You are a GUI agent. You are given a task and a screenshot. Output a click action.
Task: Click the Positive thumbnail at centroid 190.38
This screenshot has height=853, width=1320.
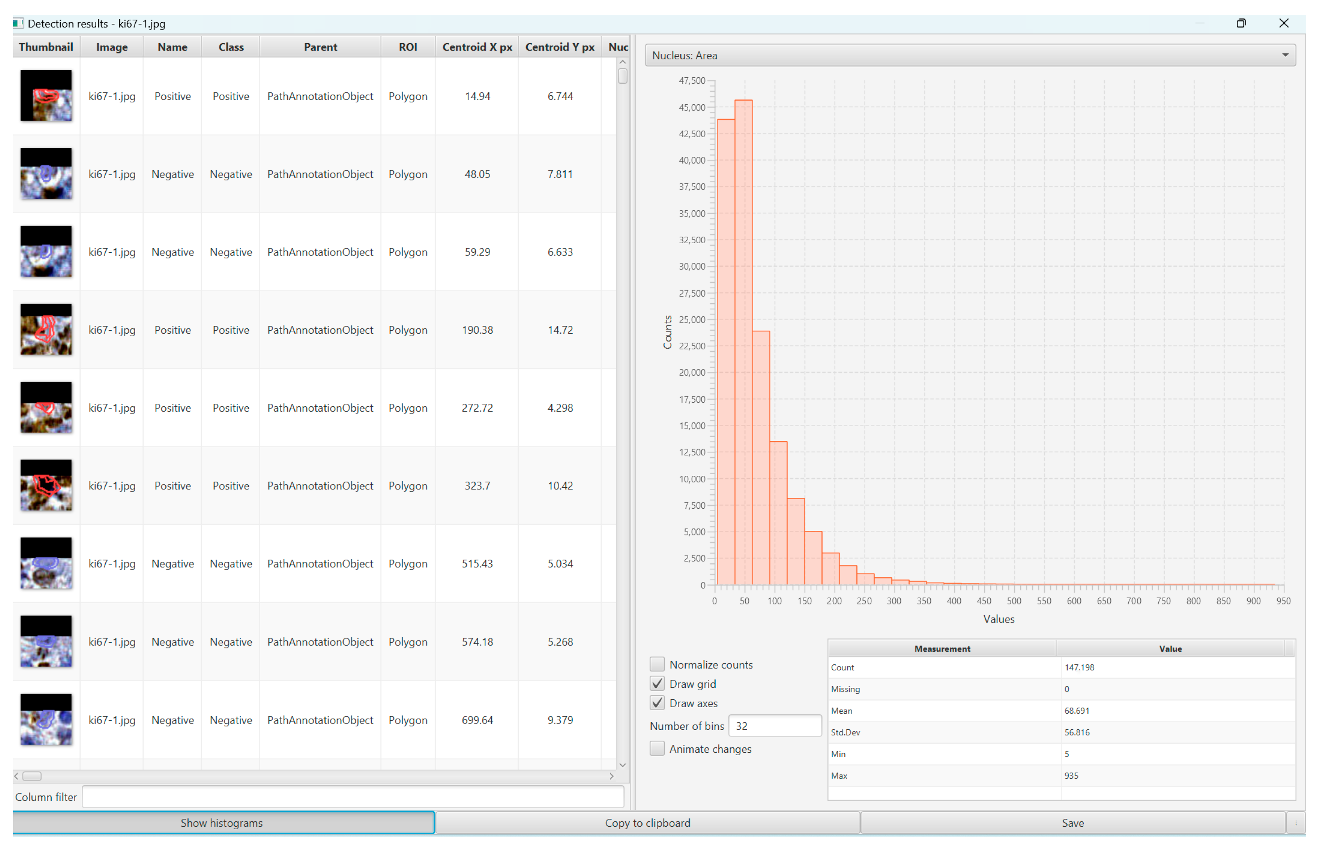(x=46, y=330)
